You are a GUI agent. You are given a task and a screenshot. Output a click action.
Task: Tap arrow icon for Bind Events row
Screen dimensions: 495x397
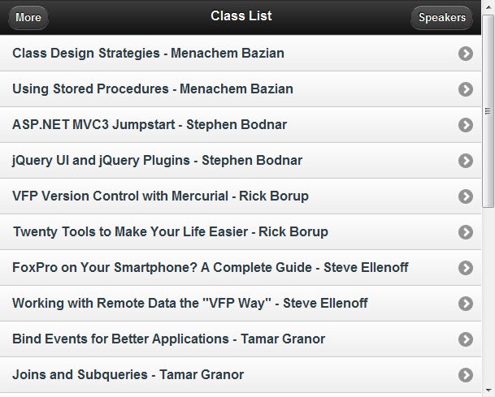click(x=466, y=339)
